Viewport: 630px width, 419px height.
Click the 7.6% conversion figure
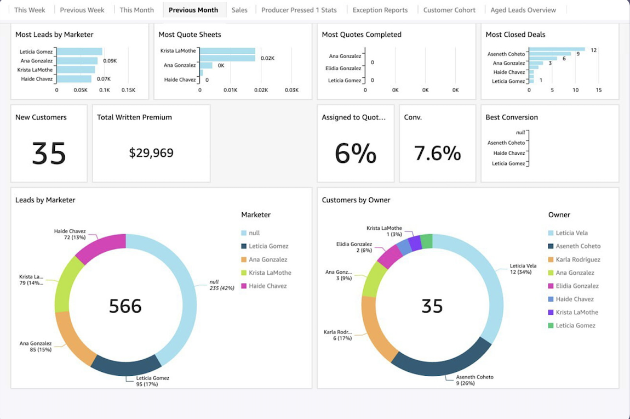pos(437,154)
